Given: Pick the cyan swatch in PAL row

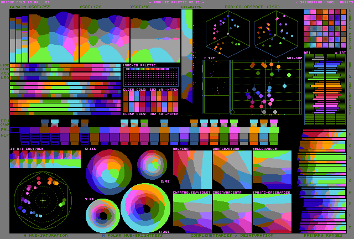Looking at the screenshot, I should [263, 130].
